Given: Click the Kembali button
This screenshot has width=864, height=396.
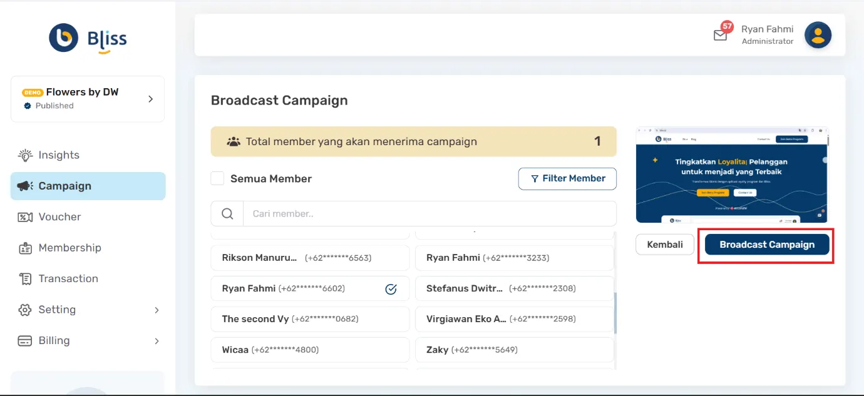Looking at the screenshot, I should 664,245.
